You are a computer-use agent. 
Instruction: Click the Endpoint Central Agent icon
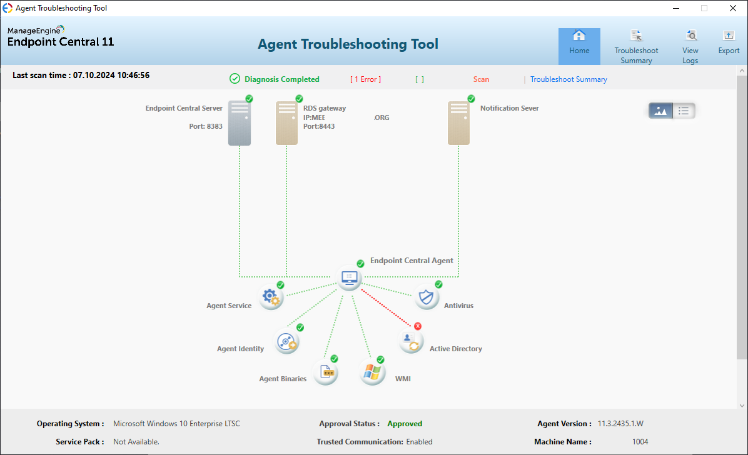[x=349, y=277]
